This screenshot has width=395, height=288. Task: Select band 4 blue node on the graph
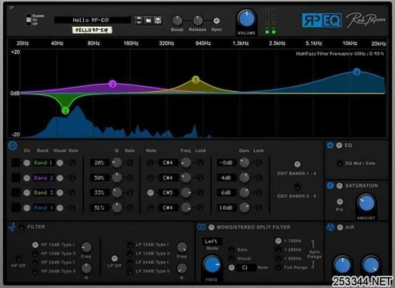click(x=357, y=72)
